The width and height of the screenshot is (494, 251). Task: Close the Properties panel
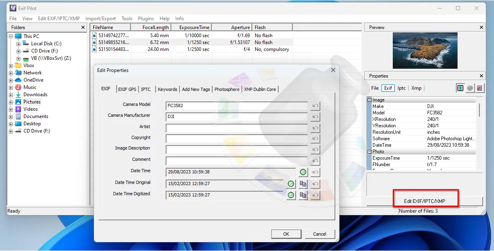coord(481,76)
